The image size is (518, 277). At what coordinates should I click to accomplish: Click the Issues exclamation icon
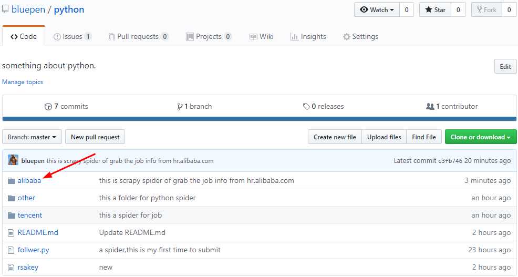click(x=57, y=37)
